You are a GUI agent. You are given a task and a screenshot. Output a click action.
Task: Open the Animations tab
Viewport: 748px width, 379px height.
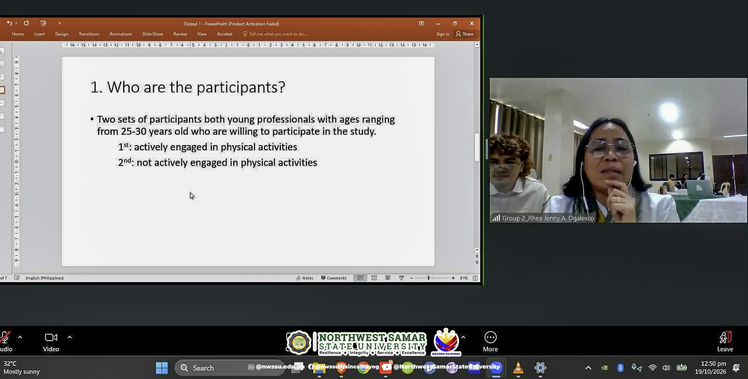click(x=121, y=34)
